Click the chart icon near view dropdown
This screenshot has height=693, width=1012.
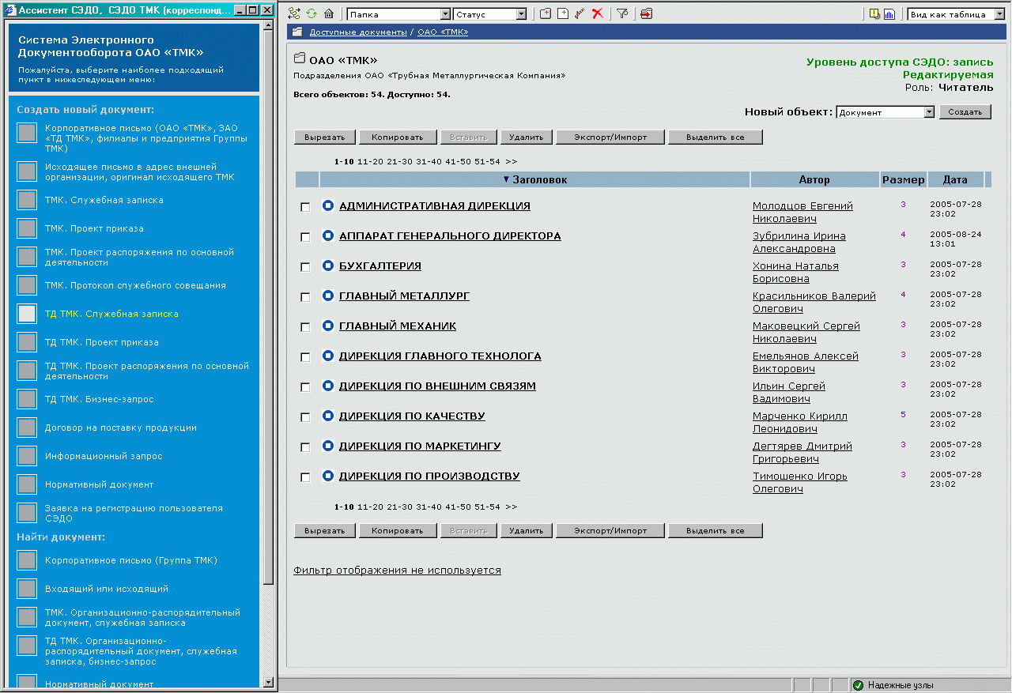[889, 13]
